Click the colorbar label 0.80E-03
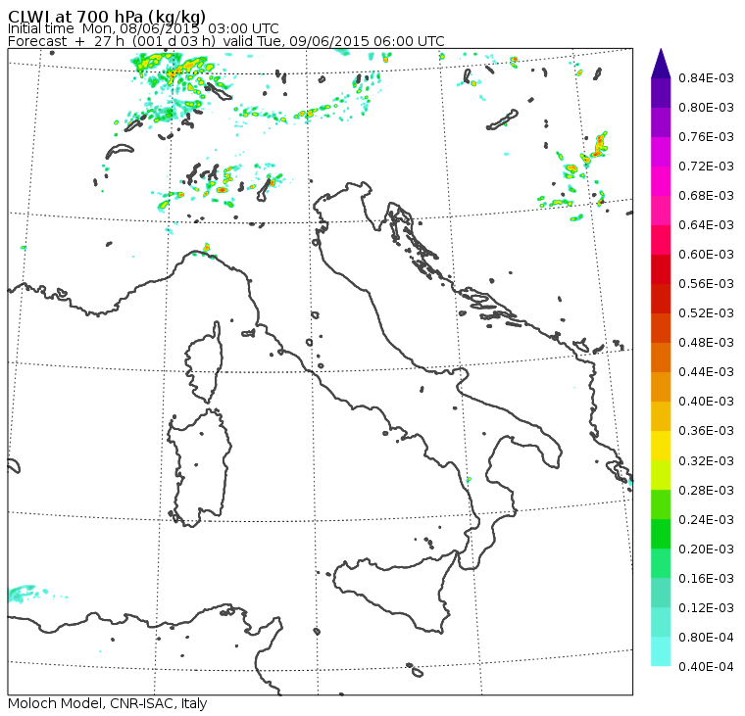Screen dimensions: 745x716 coord(706,108)
